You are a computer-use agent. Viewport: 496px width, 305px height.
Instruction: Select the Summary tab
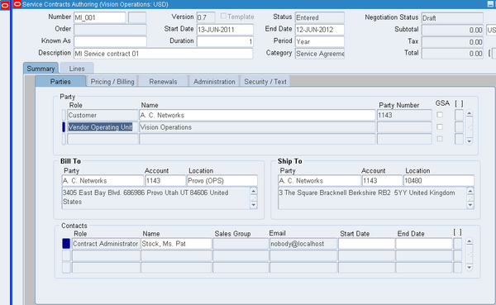click(41, 69)
